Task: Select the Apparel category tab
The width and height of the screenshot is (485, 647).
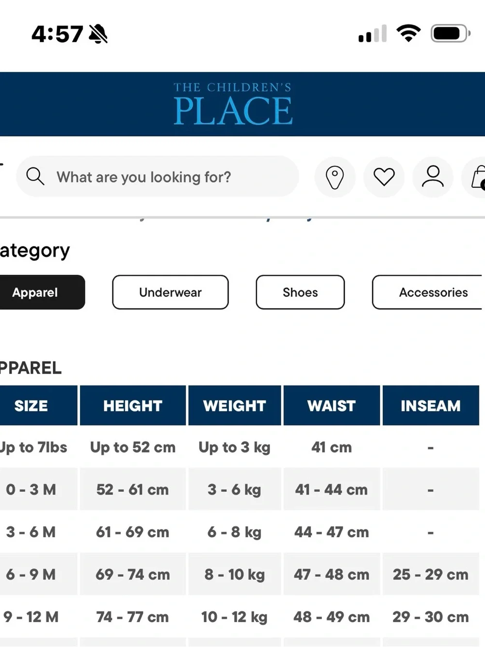Action: [42, 292]
